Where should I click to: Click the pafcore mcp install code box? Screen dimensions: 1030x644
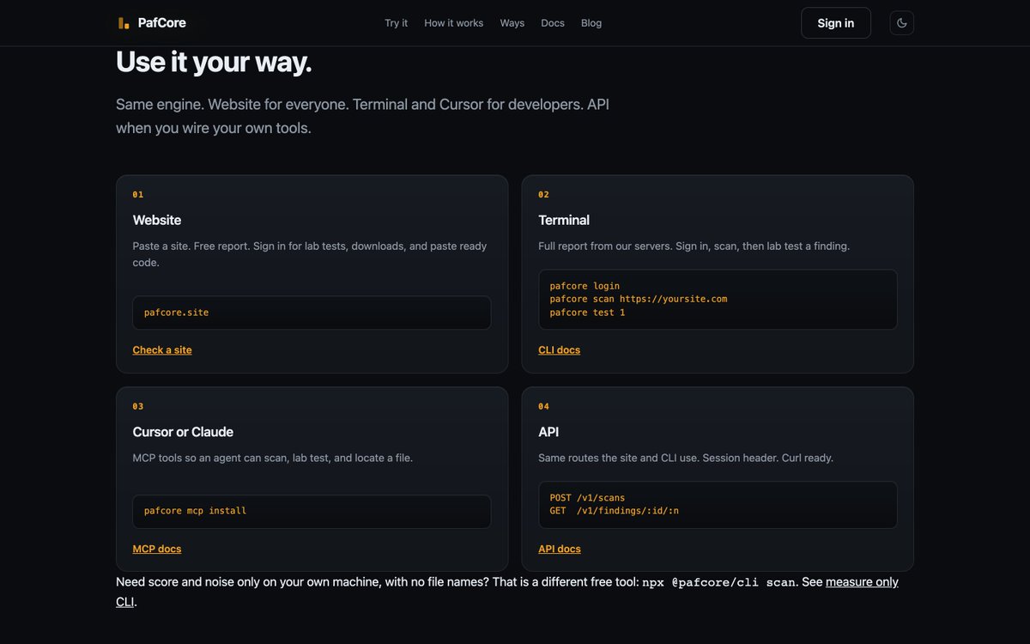tap(312, 511)
